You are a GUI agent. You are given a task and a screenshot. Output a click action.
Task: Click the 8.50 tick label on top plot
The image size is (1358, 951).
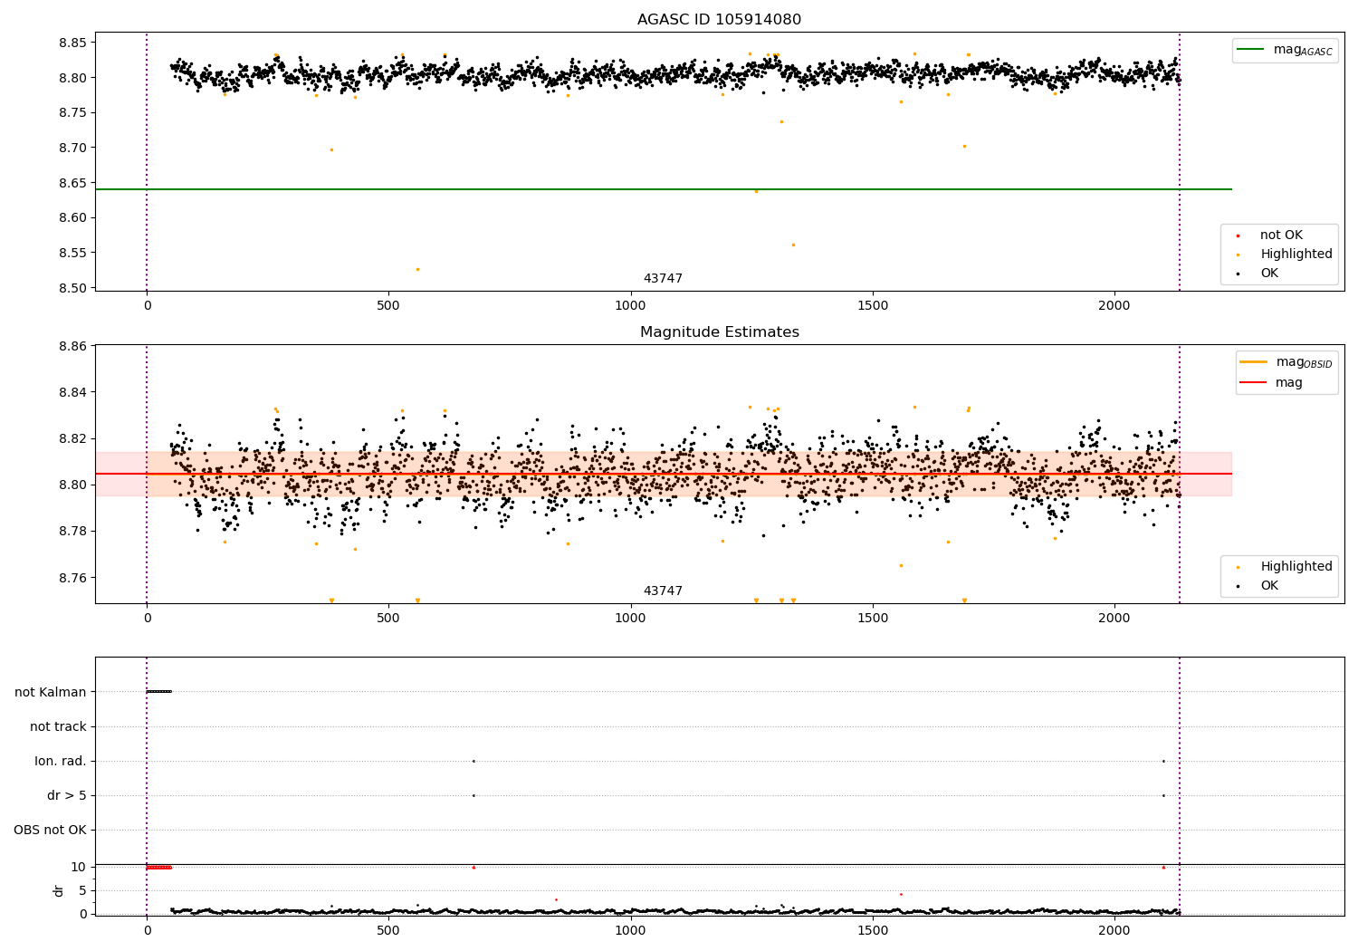tap(72, 288)
